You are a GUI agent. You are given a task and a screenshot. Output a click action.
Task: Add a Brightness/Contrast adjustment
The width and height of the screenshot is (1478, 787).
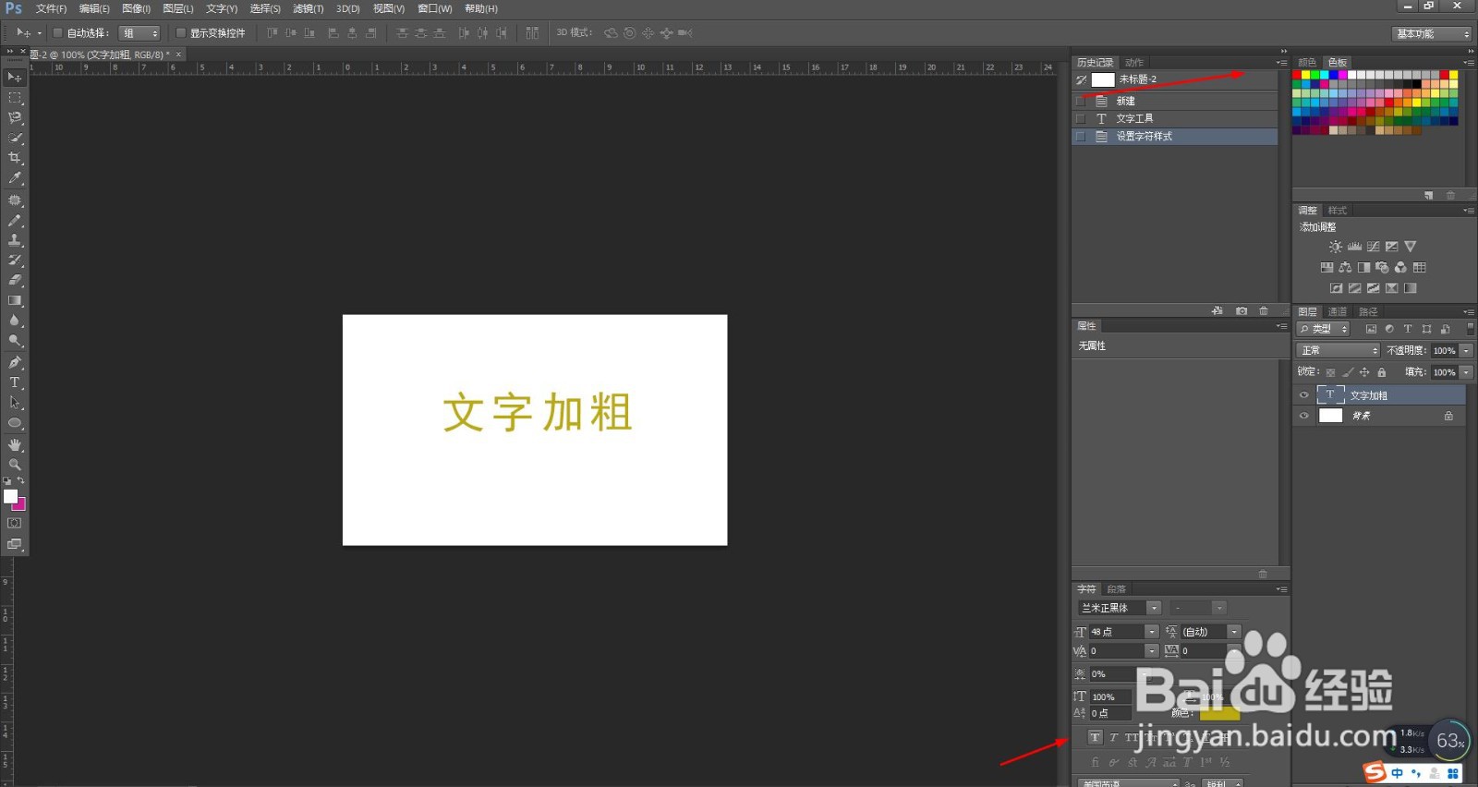pos(1336,247)
